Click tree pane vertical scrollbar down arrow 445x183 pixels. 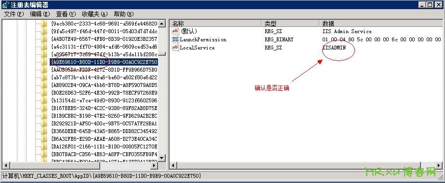(162, 158)
